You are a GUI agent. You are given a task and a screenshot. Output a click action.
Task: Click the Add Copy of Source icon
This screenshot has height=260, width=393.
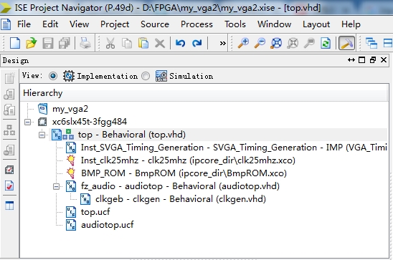pyautogui.click(x=9, y=110)
